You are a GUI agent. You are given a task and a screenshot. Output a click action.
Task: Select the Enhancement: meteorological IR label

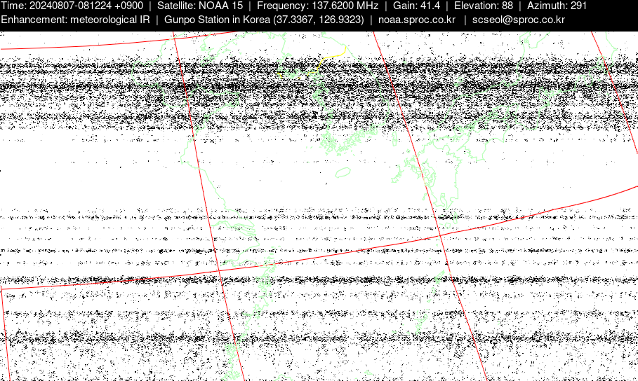[x=75, y=19]
